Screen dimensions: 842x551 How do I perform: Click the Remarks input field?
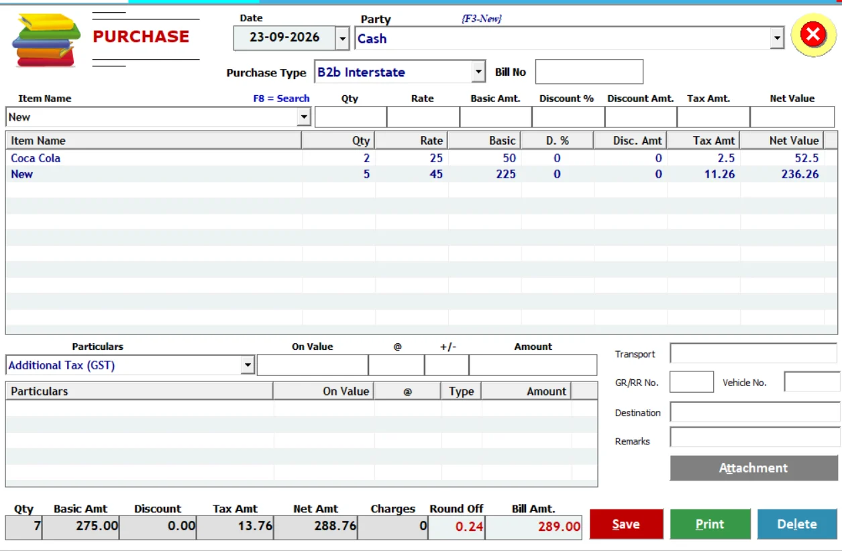[x=755, y=438]
